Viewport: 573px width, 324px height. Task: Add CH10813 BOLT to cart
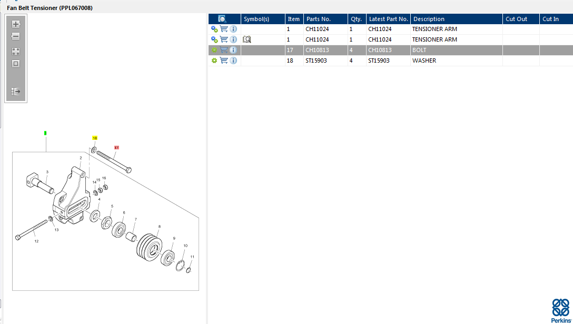click(x=224, y=50)
